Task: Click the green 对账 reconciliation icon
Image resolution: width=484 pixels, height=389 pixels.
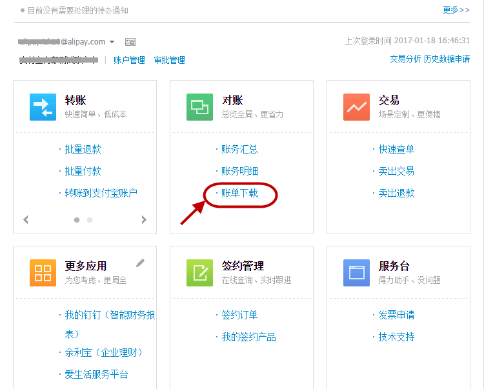Action: click(199, 106)
